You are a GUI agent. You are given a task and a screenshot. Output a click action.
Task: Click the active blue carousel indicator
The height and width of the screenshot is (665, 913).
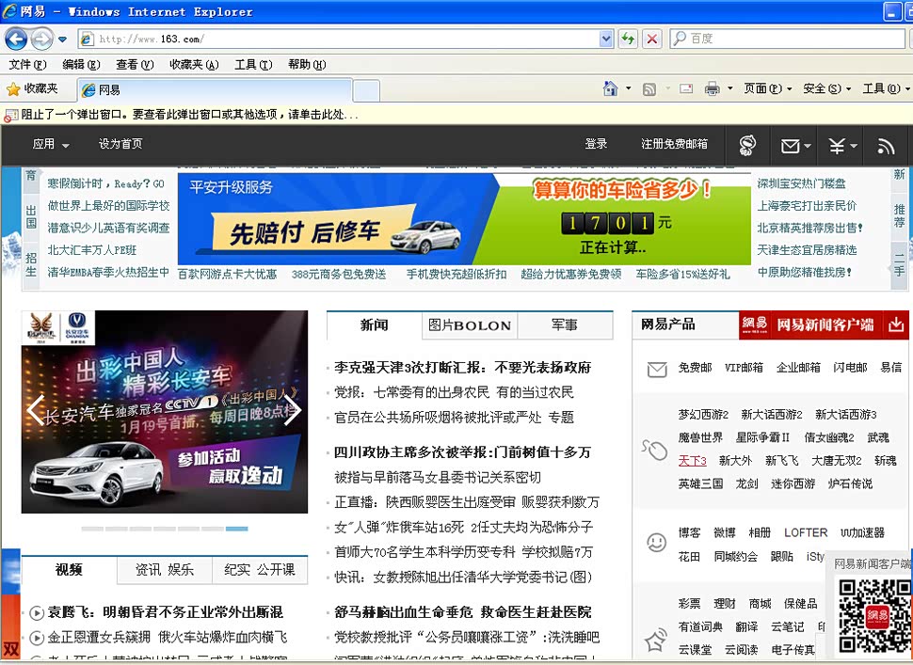pyautogui.click(x=237, y=529)
